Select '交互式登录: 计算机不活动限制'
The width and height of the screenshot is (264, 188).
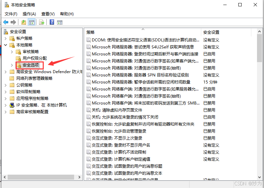119,152
